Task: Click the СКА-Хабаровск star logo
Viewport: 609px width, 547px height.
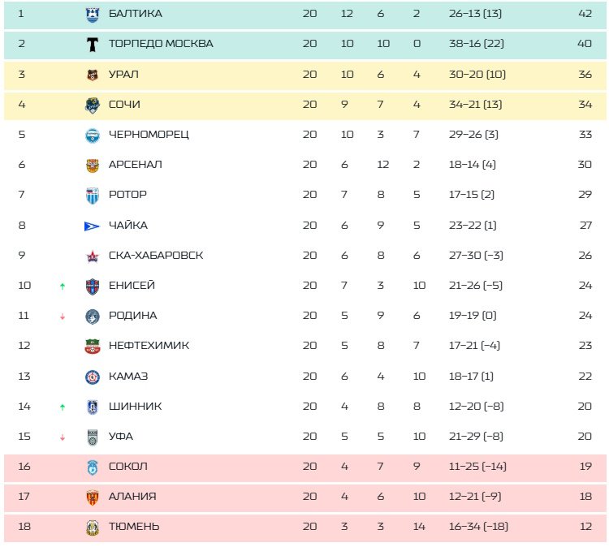Action: click(x=92, y=256)
